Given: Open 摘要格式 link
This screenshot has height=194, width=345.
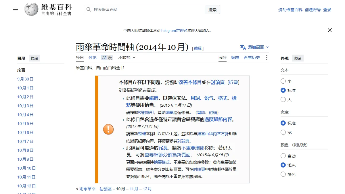Looking at the screenshot, I should point(162,162).
